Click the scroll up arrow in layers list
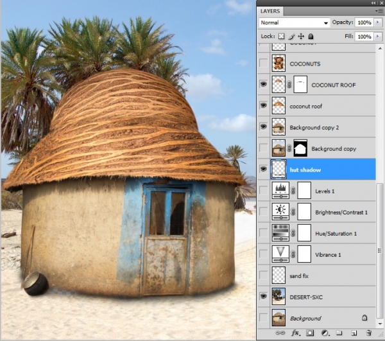This screenshot has height=341, width=385. 380,48
